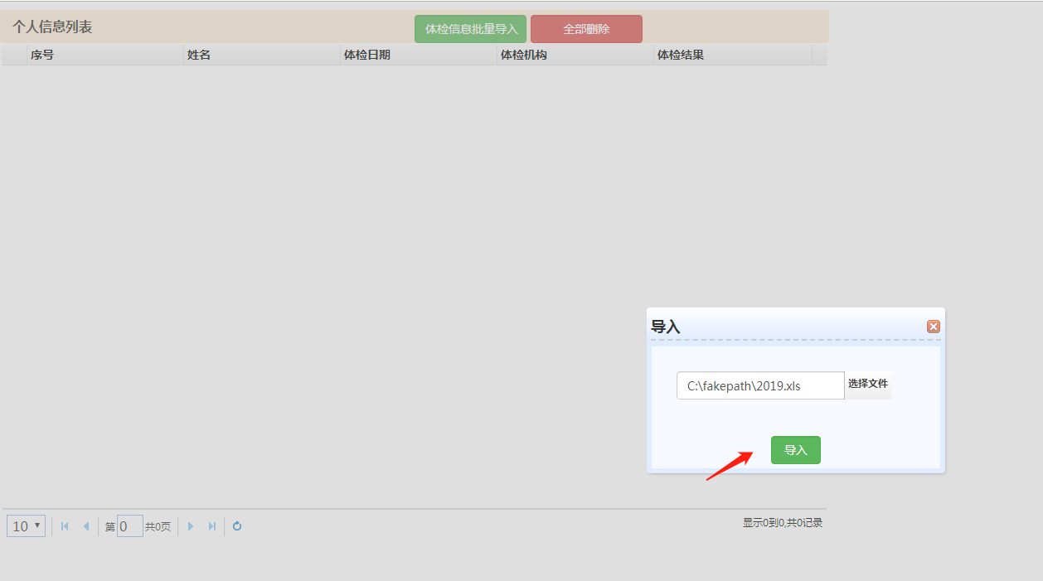The height and width of the screenshot is (581, 1043).
Task: Click the file path field showing 2019.xls
Action: 760,385
